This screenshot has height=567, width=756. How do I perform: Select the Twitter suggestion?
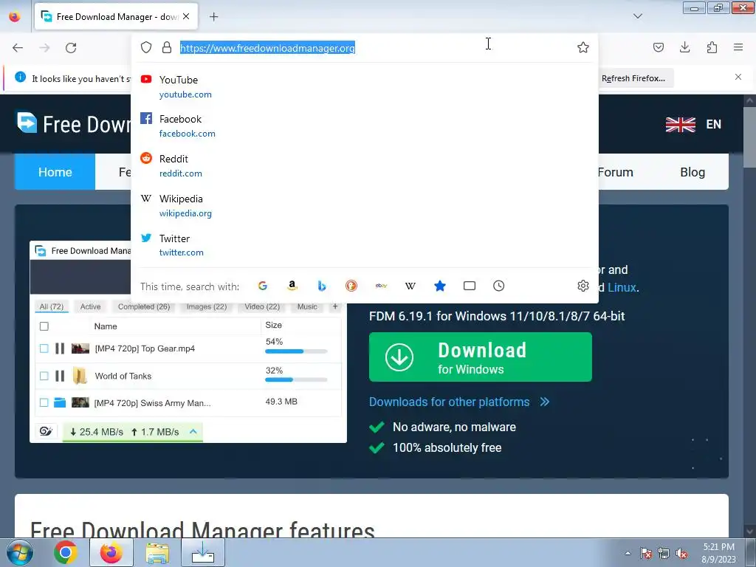[x=365, y=245]
